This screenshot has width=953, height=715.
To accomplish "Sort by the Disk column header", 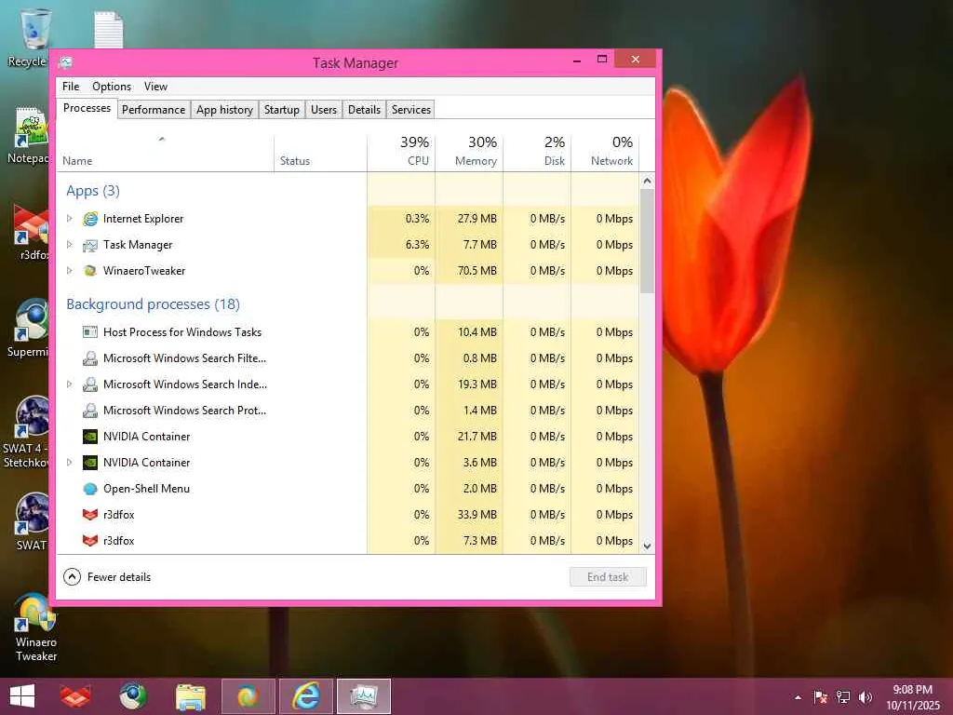I will [537, 152].
